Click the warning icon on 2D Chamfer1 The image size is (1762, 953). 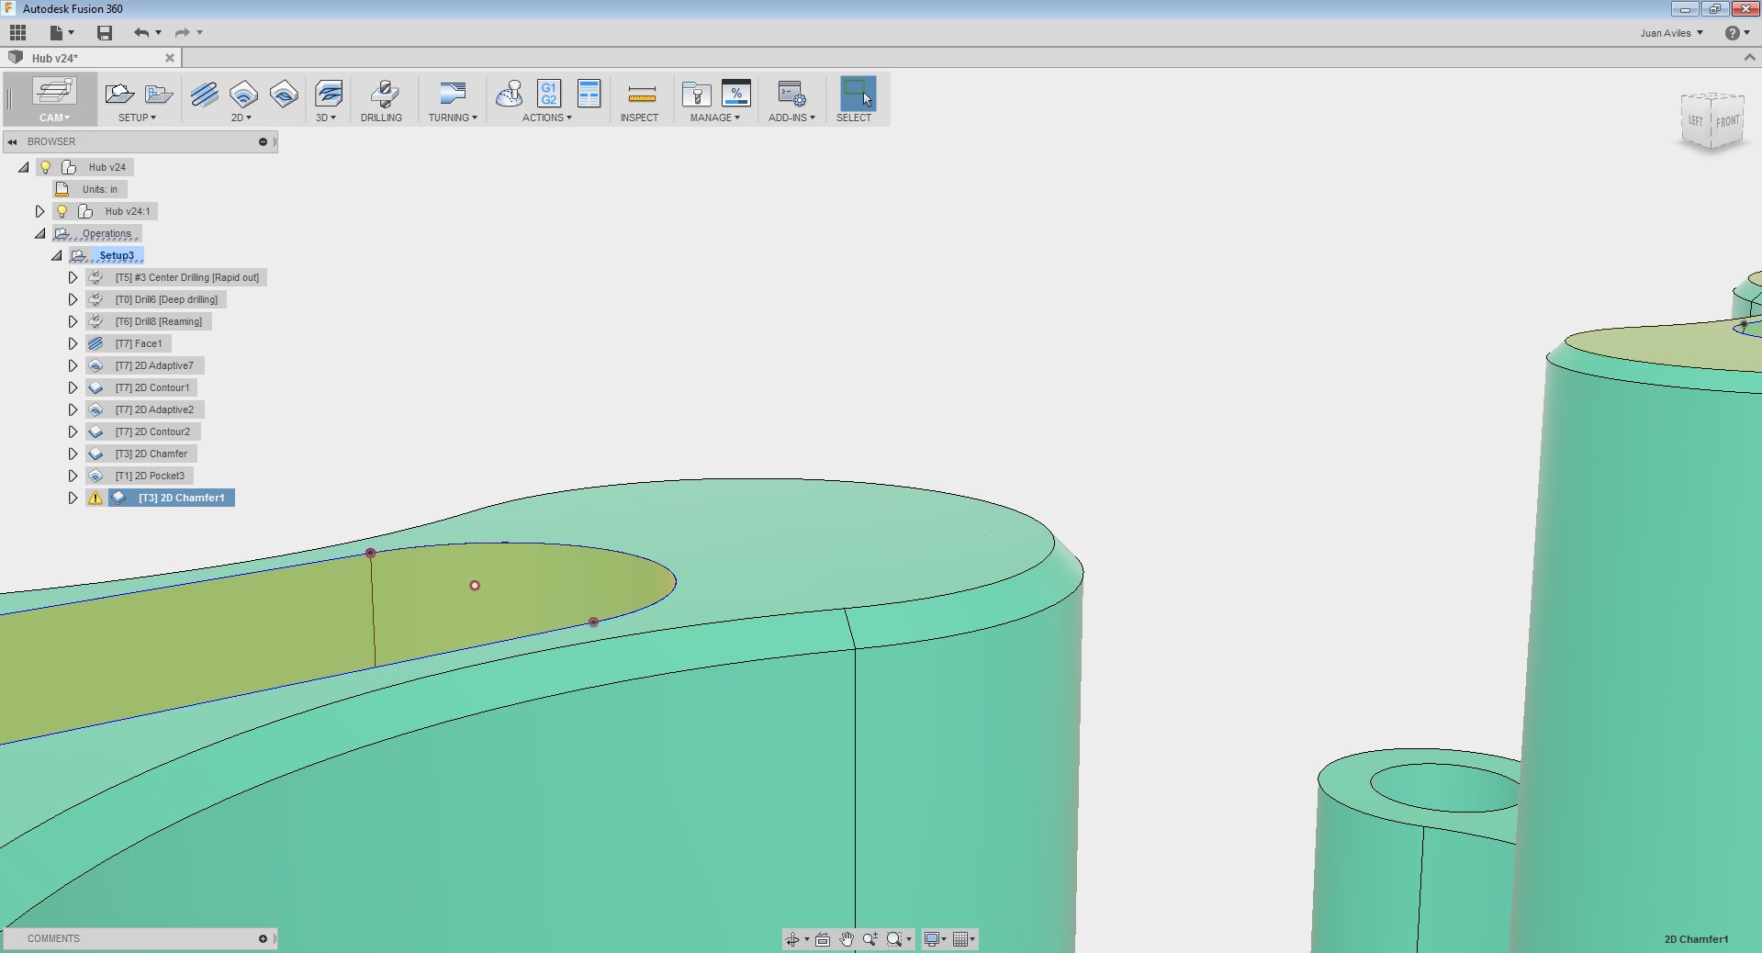[x=95, y=498]
